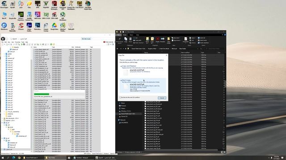
Task: Open the Favorites menu in OpenIV
Action: pos(17,42)
